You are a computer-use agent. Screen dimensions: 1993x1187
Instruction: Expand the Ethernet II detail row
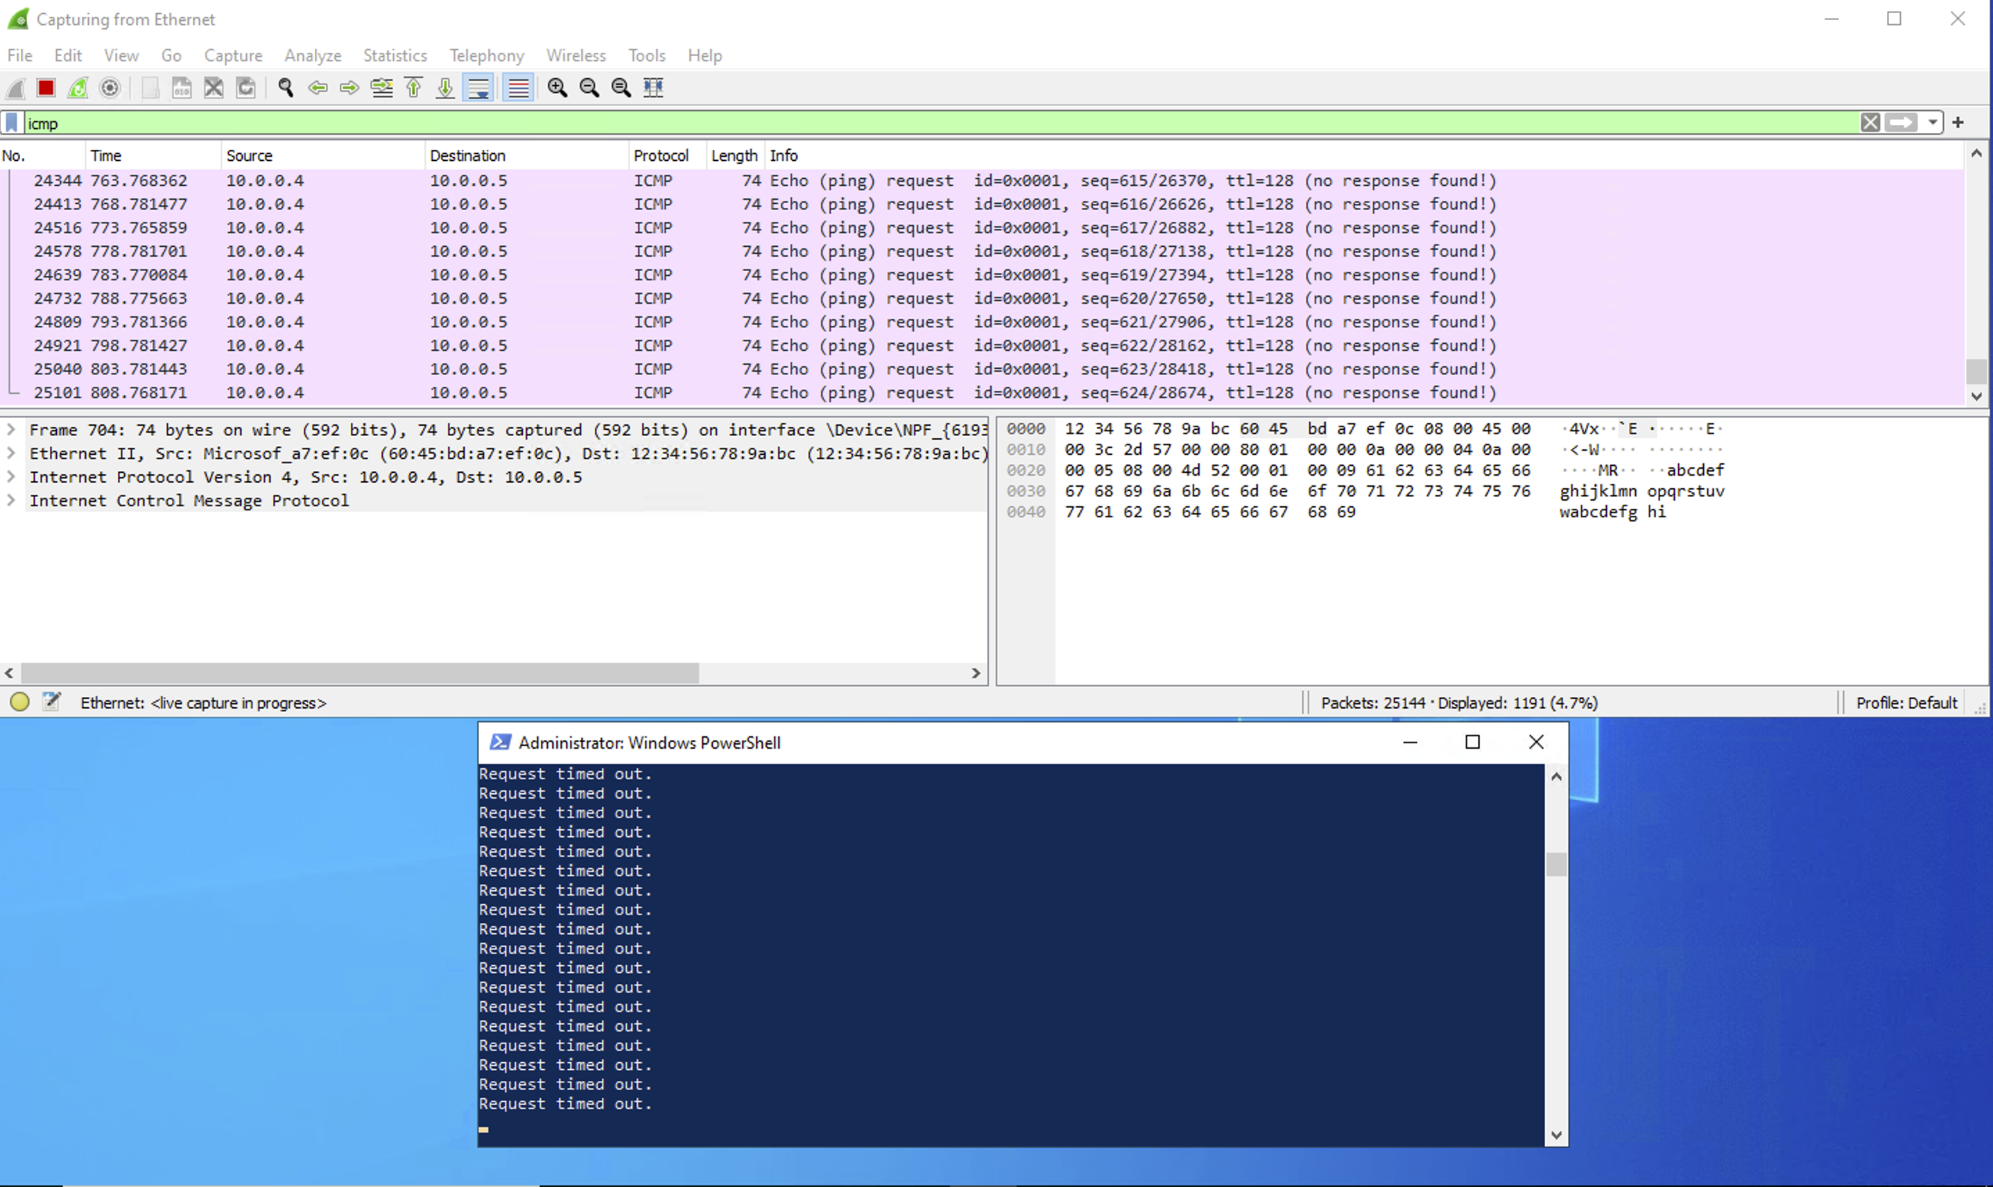coord(11,453)
